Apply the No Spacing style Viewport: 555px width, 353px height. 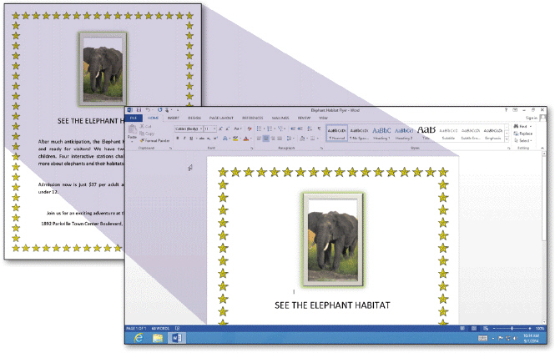pyautogui.click(x=359, y=134)
